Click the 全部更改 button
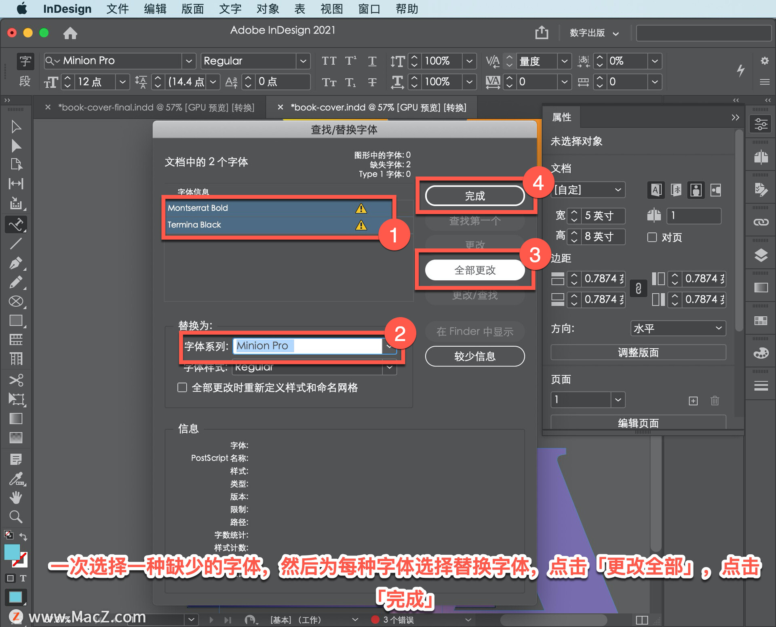Screen dimensions: 776x627 (x=474, y=270)
